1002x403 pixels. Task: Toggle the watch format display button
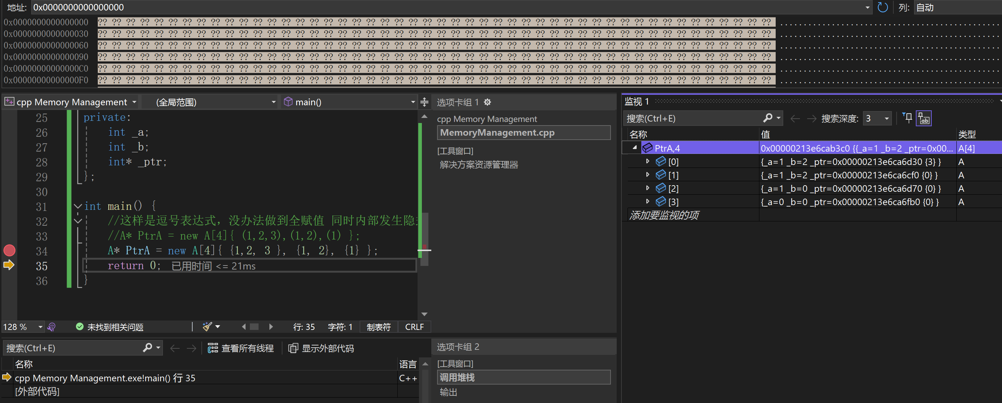[923, 118]
